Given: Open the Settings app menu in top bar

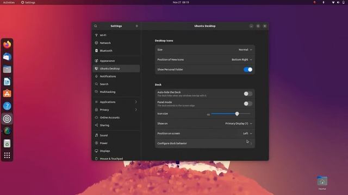Looking at the screenshot, I should [28, 2].
